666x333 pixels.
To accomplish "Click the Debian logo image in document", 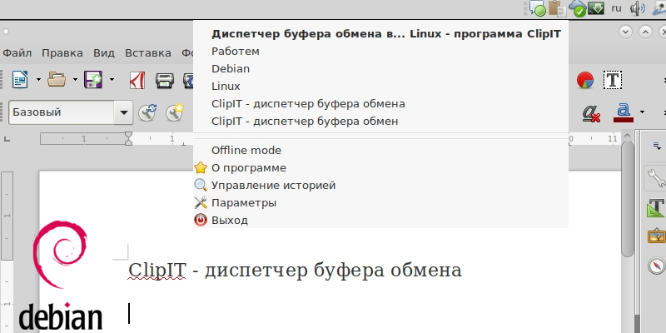I will 61,276.
